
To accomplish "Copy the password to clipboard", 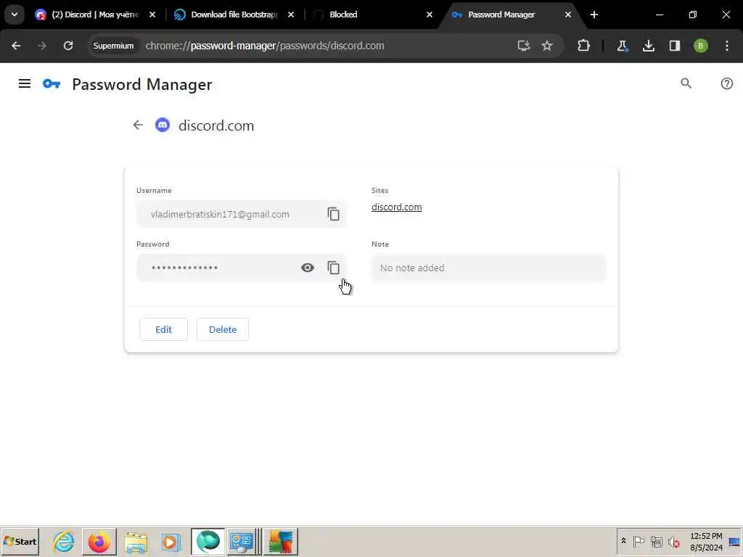I will click(334, 268).
